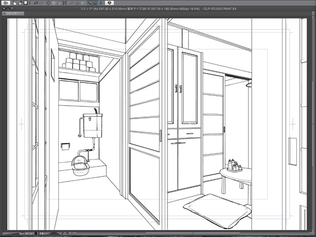
Task: Click the Invert Selected Area icon
Action: 77,3
